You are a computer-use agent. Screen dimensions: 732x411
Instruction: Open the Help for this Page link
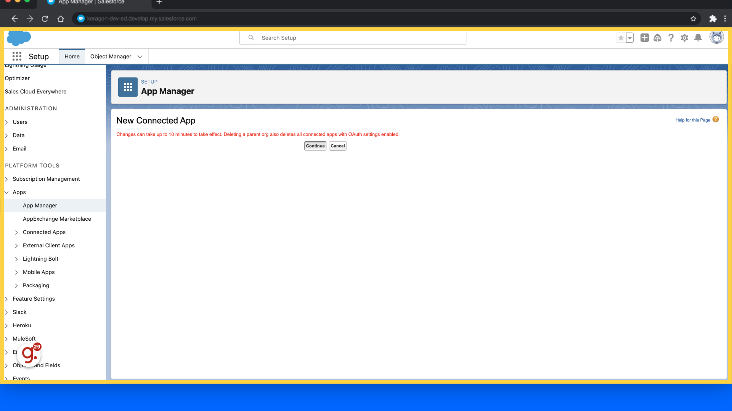click(693, 120)
